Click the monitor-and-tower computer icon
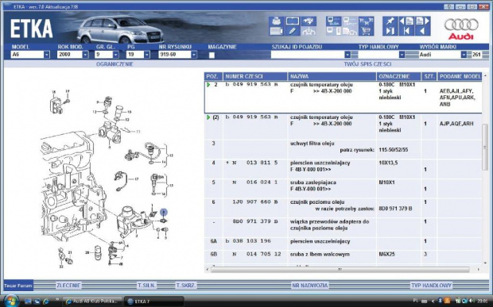 click(334, 31)
